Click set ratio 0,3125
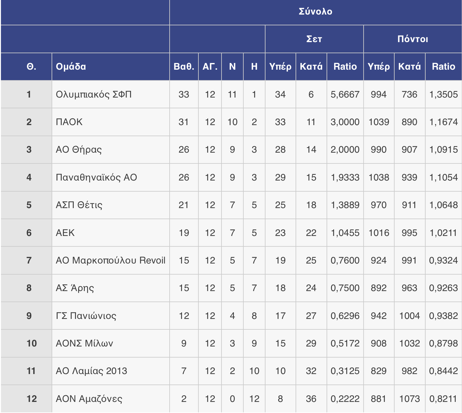Image resolution: width=462 pixels, height=413 pixels. (x=345, y=371)
